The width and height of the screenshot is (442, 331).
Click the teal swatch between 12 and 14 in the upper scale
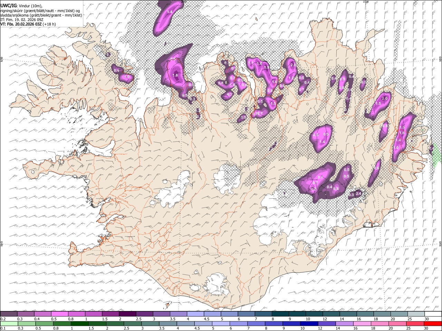click(331, 314)
